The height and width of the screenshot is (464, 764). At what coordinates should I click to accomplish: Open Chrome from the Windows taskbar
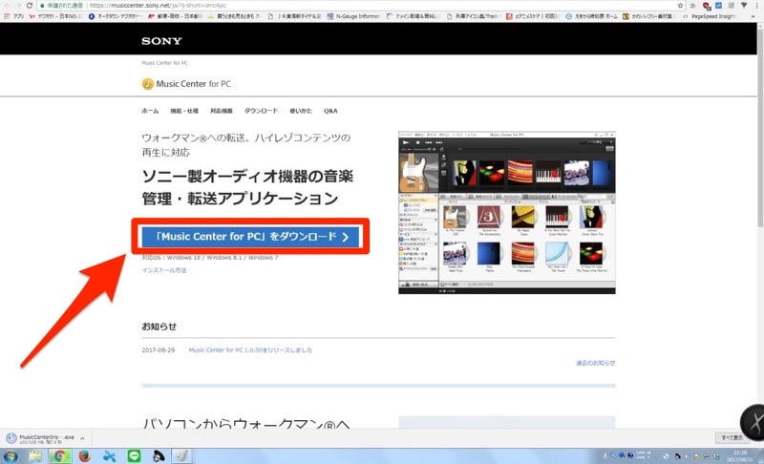click(59, 454)
